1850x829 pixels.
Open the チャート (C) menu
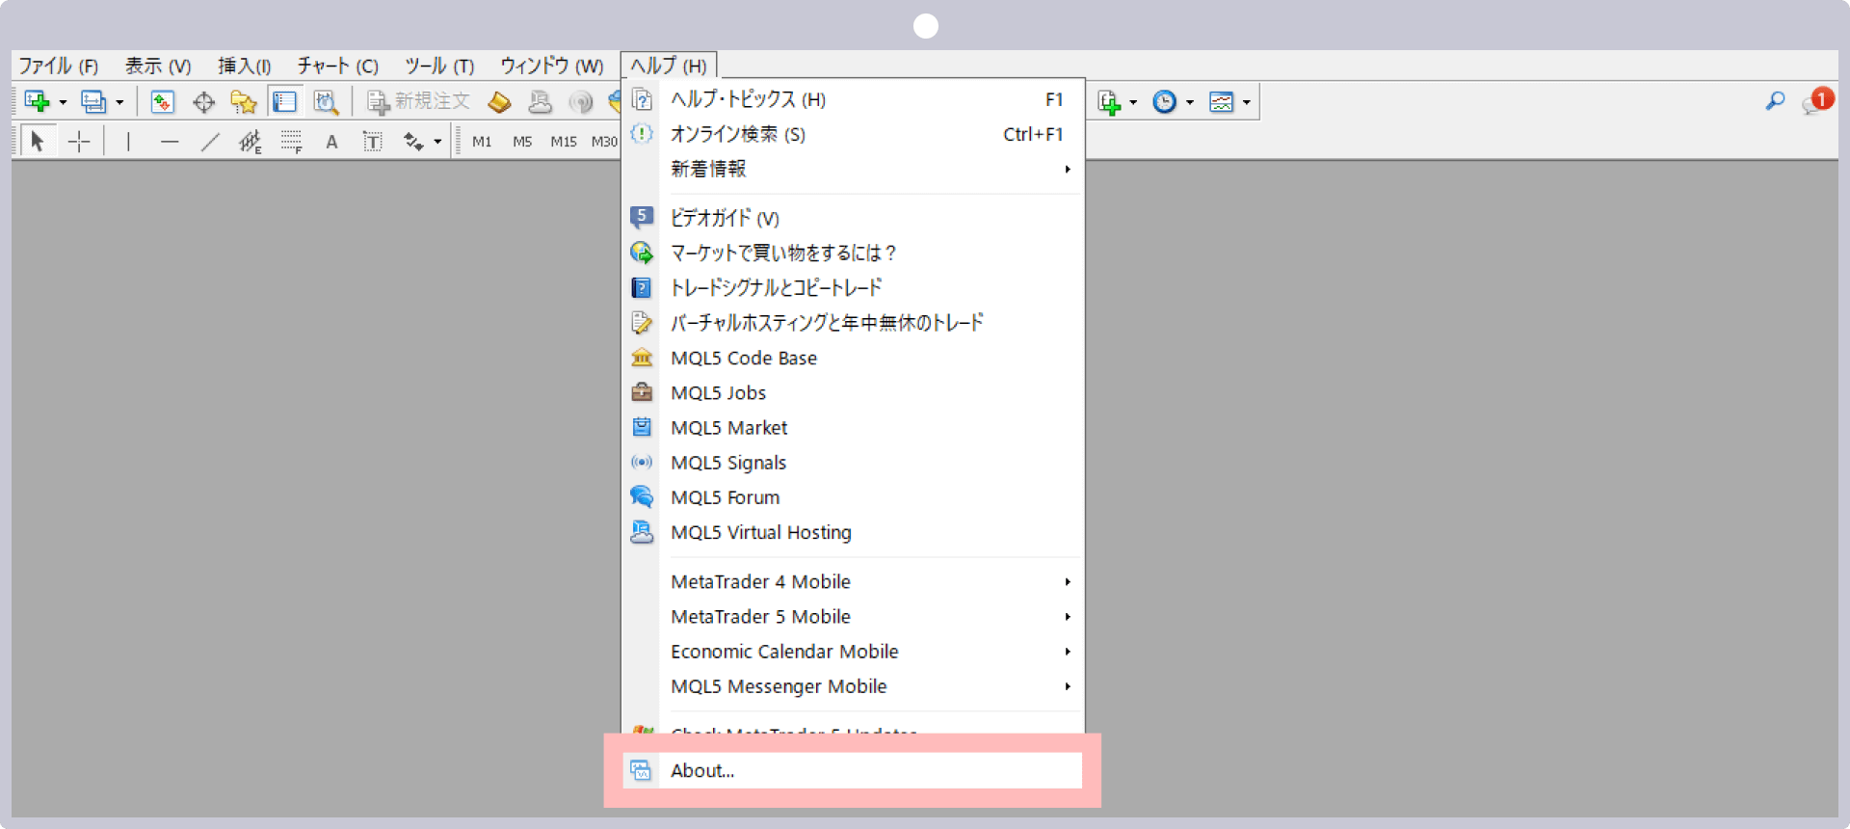(337, 66)
